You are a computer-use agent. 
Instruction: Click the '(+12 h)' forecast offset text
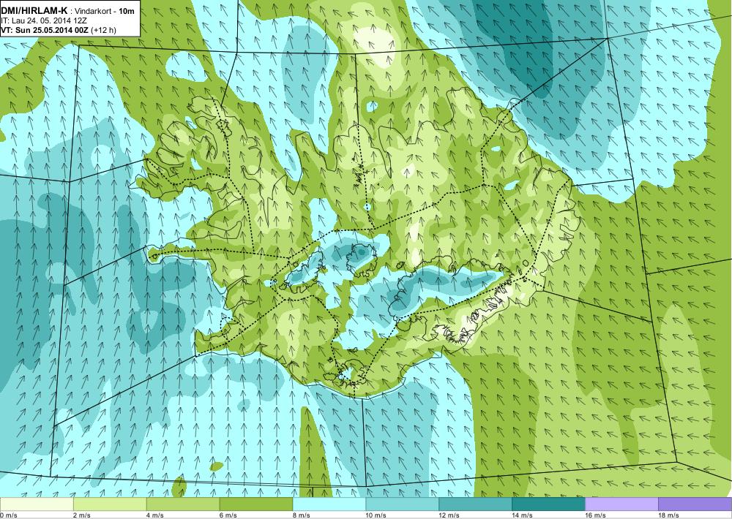[104, 30]
